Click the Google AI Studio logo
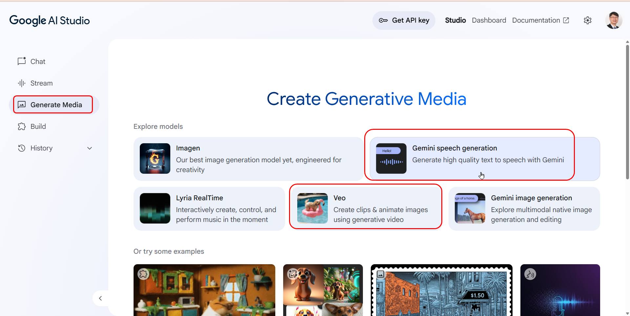 [50, 20]
